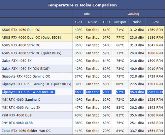Click the 25.0 dBA MSI Gaming X noise

click(x=137, y=100)
